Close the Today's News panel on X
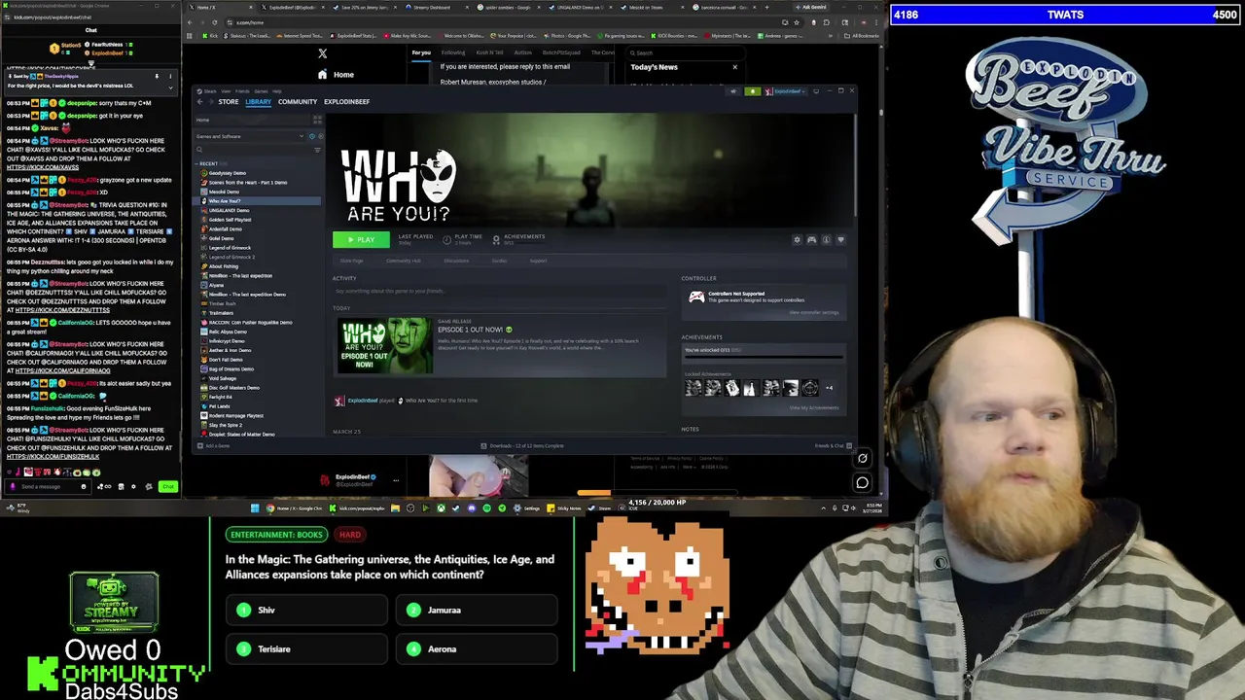This screenshot has width=1245, height=700. pos(734,67)
